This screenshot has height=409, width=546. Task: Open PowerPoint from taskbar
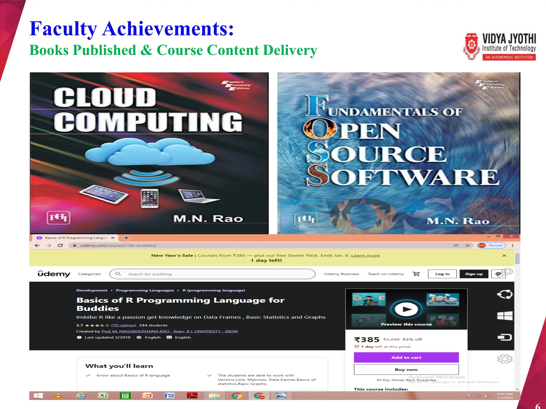pyautogui.click(x=147, y=396)
